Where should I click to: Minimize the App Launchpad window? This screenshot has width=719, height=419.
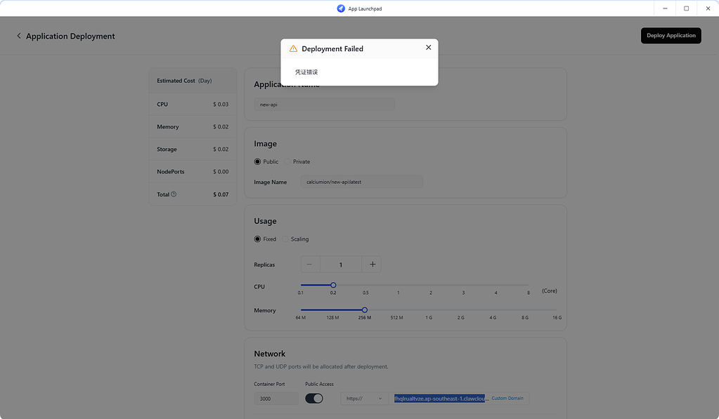pos(665,8)
